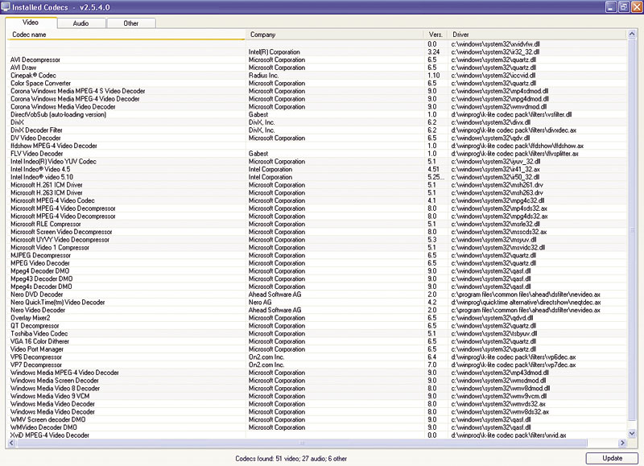The width and height of the screenshot is (644, 466).
Task: Open the Audio tab
Action: click(81, 23)
